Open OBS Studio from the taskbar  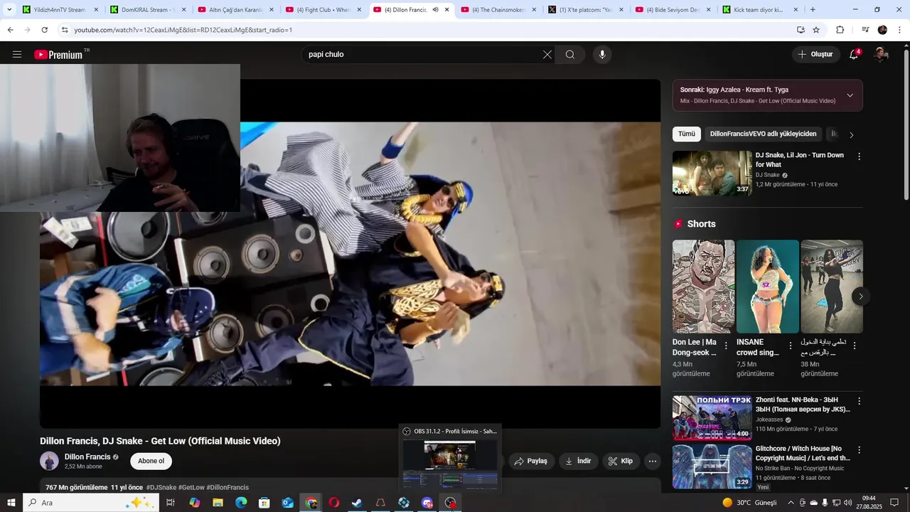click(450, 503)
